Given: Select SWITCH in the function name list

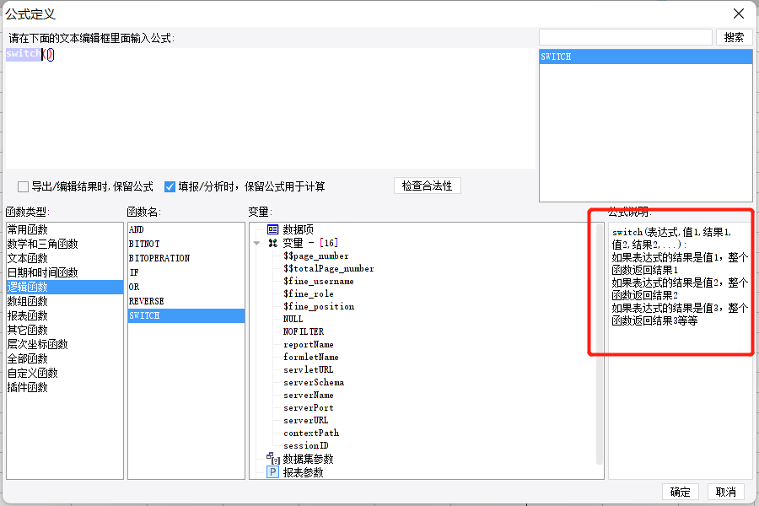Looking at the screenshot, I should pyautogui.click(x=186, y=315).
